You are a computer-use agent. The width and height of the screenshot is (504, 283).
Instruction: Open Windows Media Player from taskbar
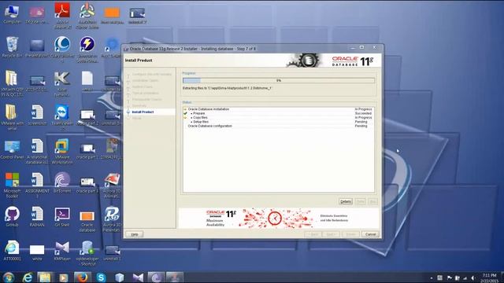[64, 277]
